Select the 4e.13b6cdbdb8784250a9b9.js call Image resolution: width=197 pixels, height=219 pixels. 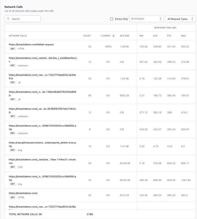coord(100,96)
